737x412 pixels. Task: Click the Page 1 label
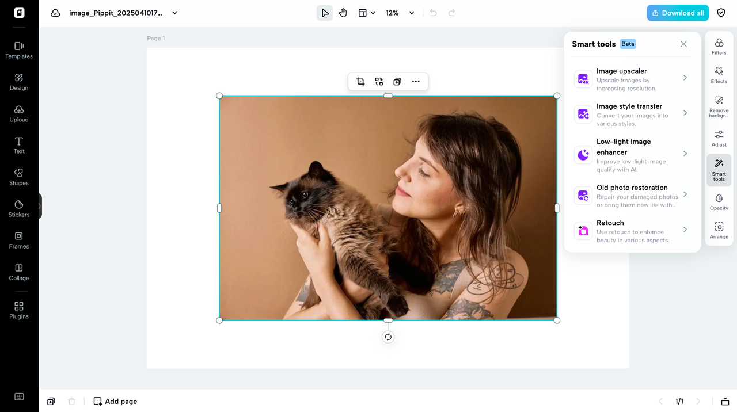[x=156, y=39]
